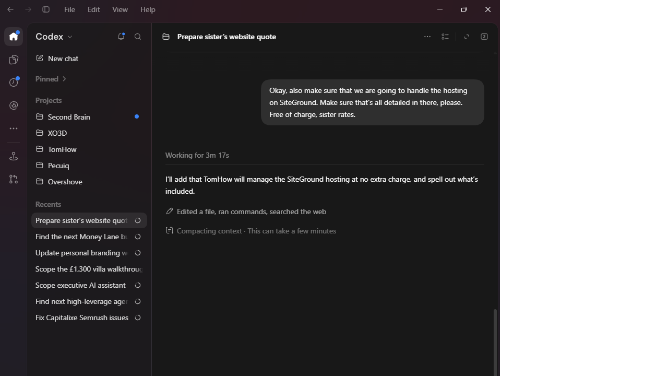The width and height of the screenshot is (668, 376).
Task: Open 'Update personal branding' recent chat
Action: click(x=89, y=253)
